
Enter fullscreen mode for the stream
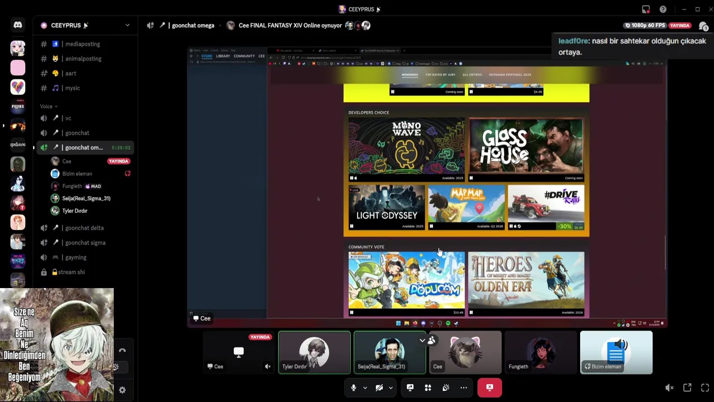pyautogui.click(x=705, y=387)
